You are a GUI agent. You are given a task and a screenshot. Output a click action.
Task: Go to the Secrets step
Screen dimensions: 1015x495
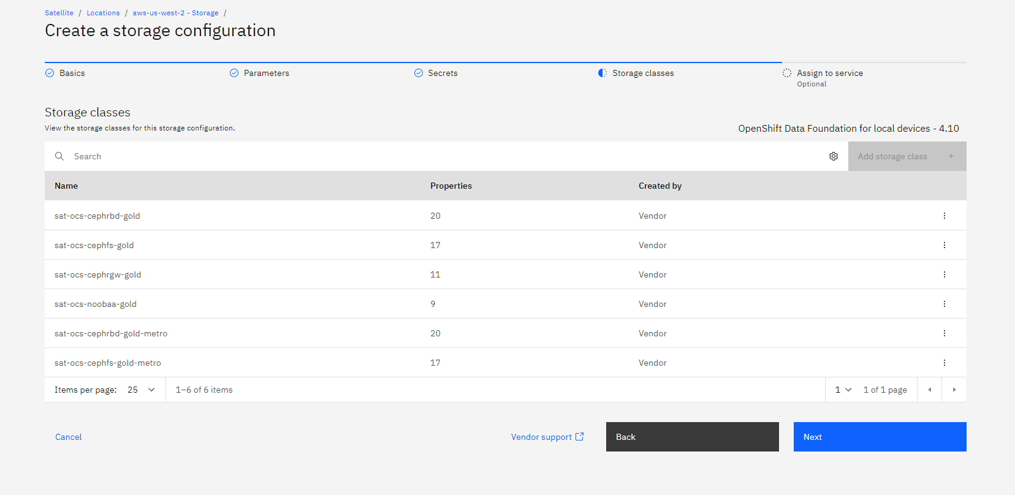click(443, 73)
